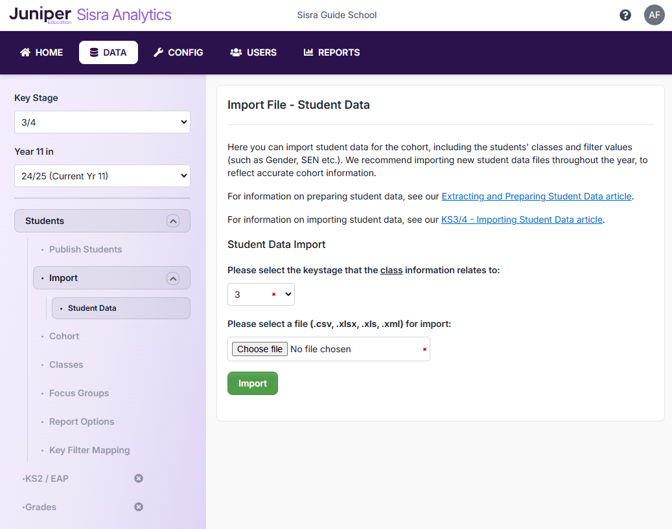Switch to the USERS section
This screenshot has width=672, height=529.
click(253, 52)
